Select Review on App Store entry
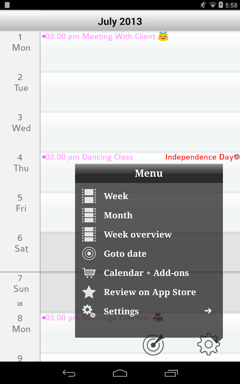This screenshot has height=384, width=240. (x=150, y=292)
